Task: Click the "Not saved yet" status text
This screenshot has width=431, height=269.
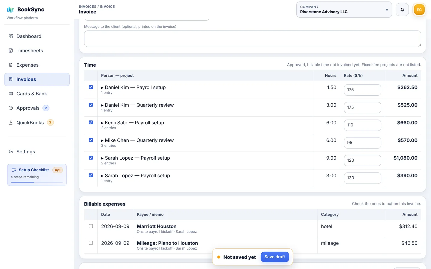Action: click(239, 257)
